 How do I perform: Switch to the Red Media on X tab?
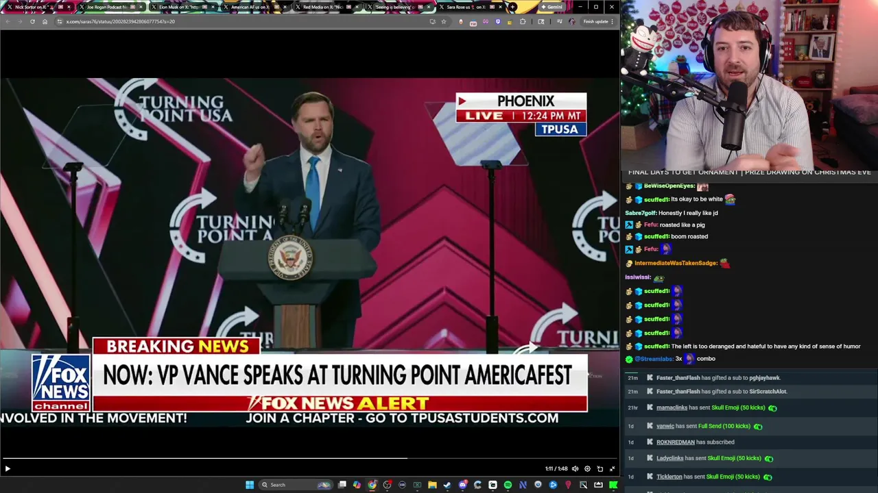coord(326,7)
